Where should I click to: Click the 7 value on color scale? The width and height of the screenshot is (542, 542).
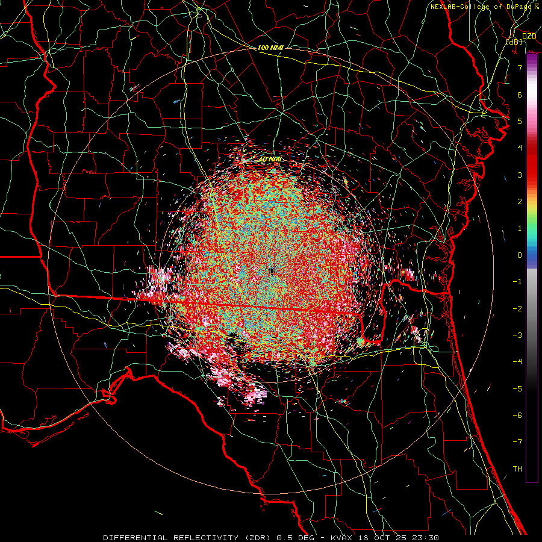520,67
